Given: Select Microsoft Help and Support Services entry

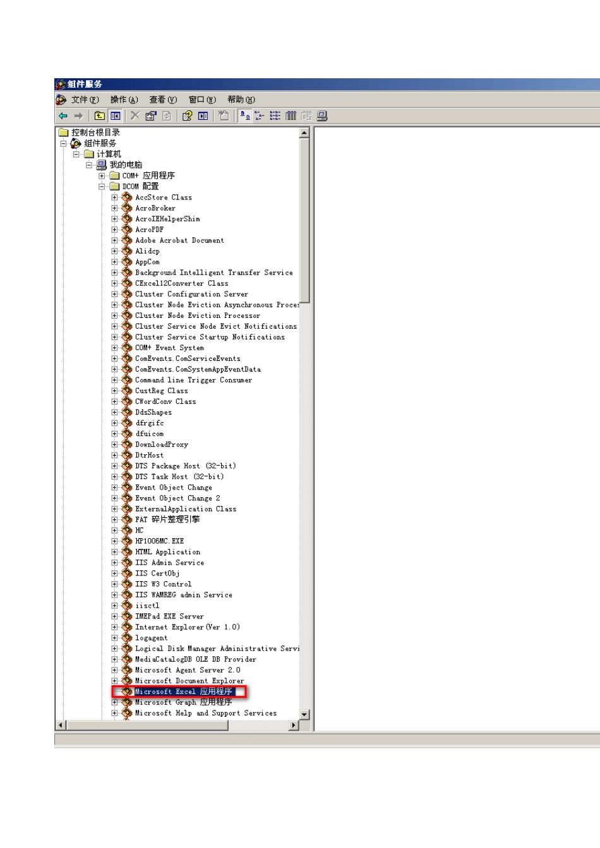Looking at the screenshot, I should point(206,713).
